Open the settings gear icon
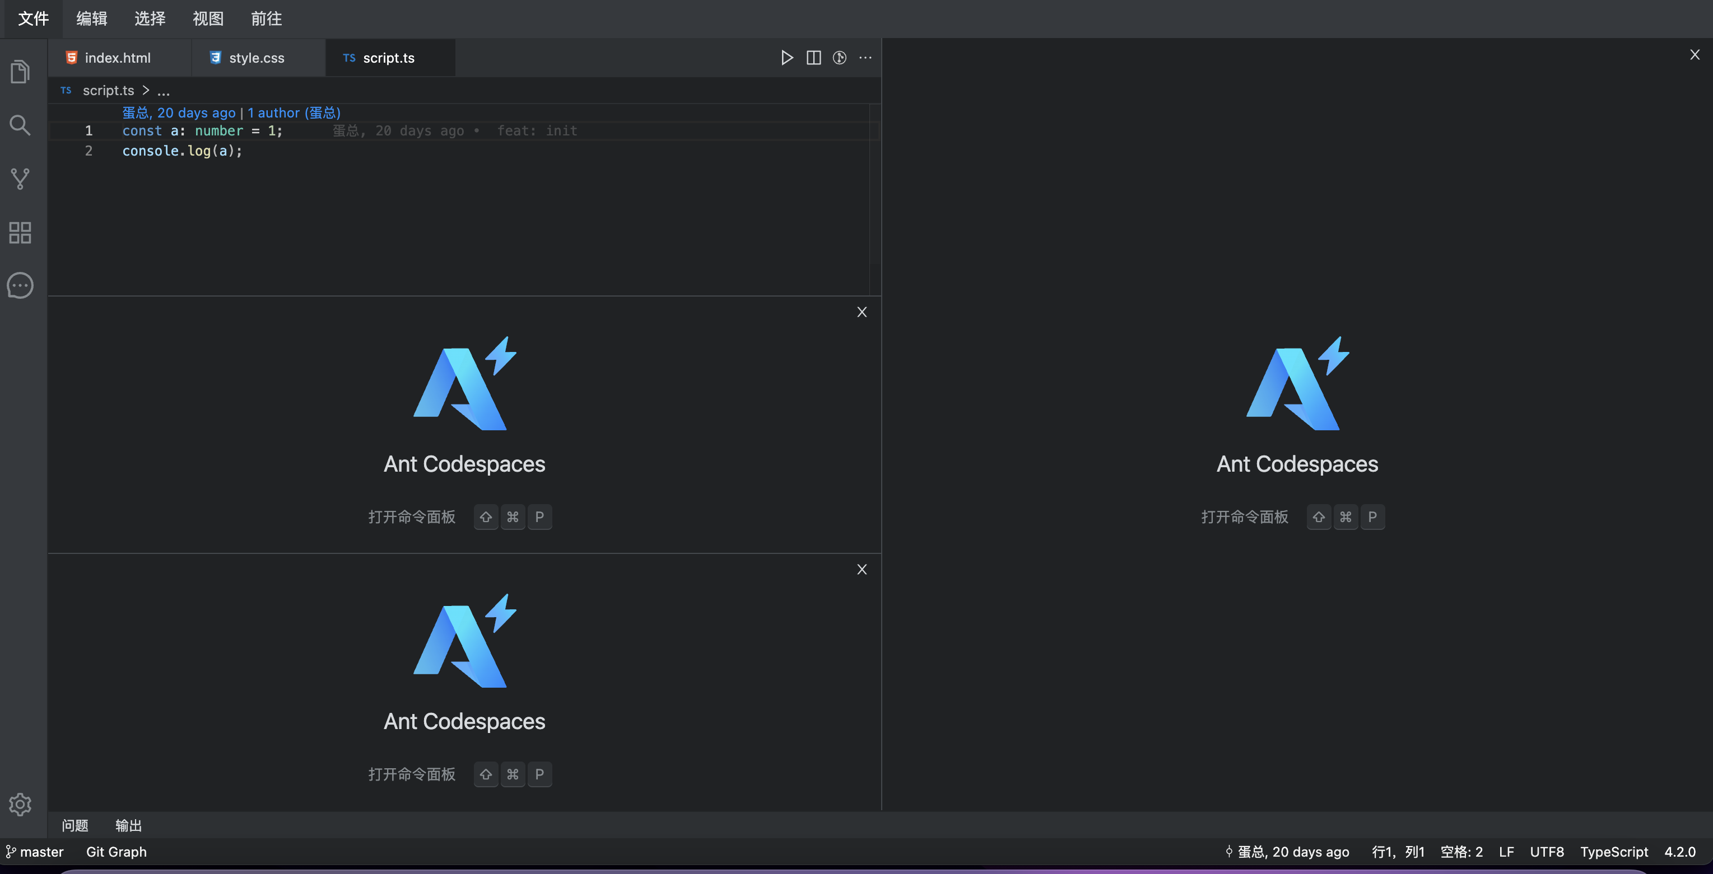 [20, 804]
